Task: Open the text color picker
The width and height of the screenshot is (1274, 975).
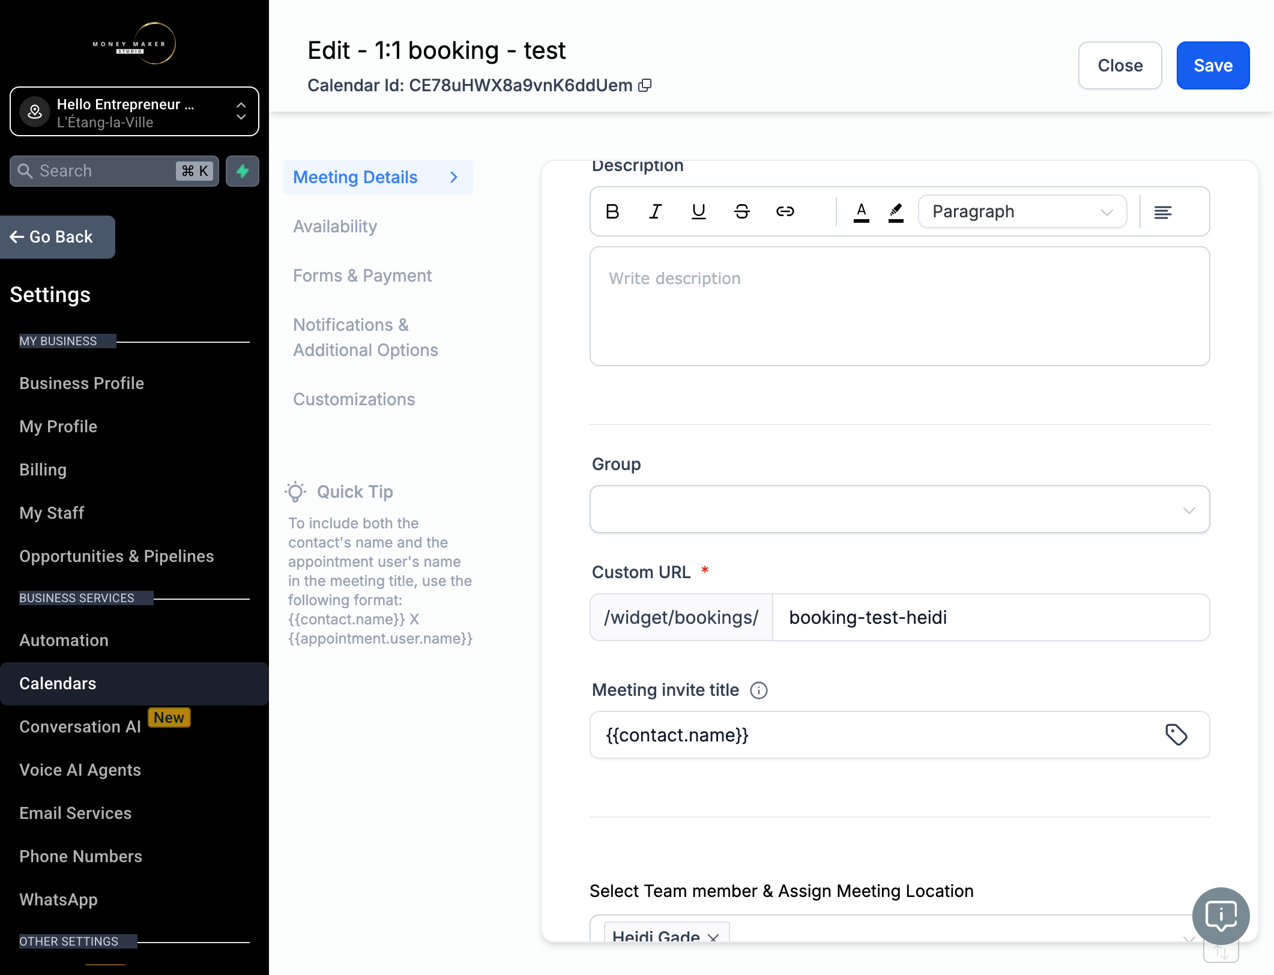Action: 862,211
